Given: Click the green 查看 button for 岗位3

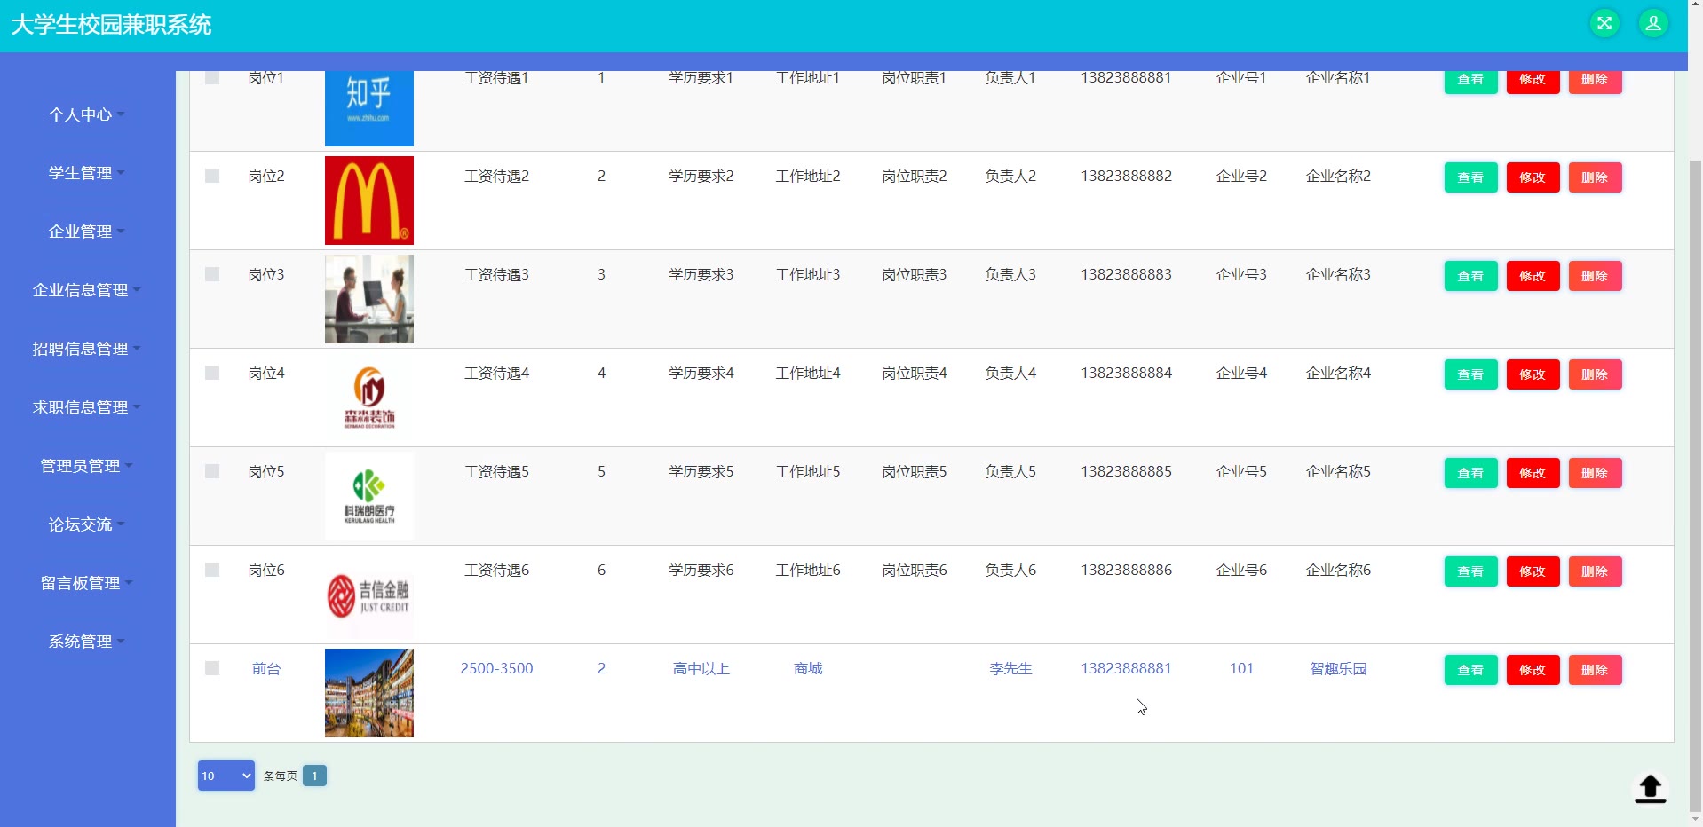Looking at the screenshot, I should pos(1470,276).
